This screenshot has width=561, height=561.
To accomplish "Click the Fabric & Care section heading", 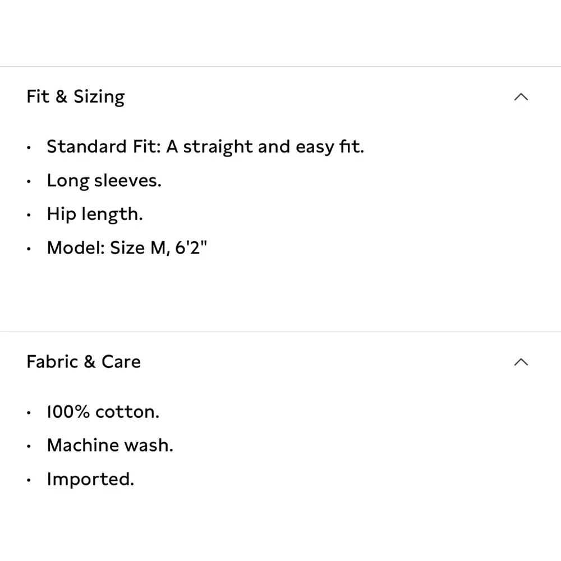I will [84, 362].
